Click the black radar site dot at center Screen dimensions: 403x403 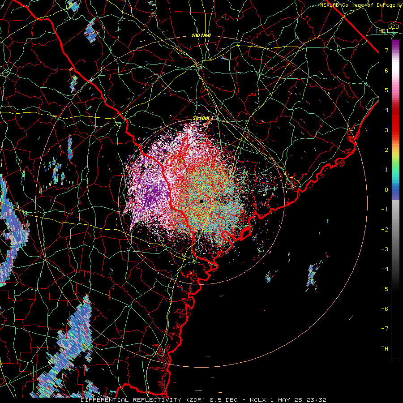pos(202,201)
